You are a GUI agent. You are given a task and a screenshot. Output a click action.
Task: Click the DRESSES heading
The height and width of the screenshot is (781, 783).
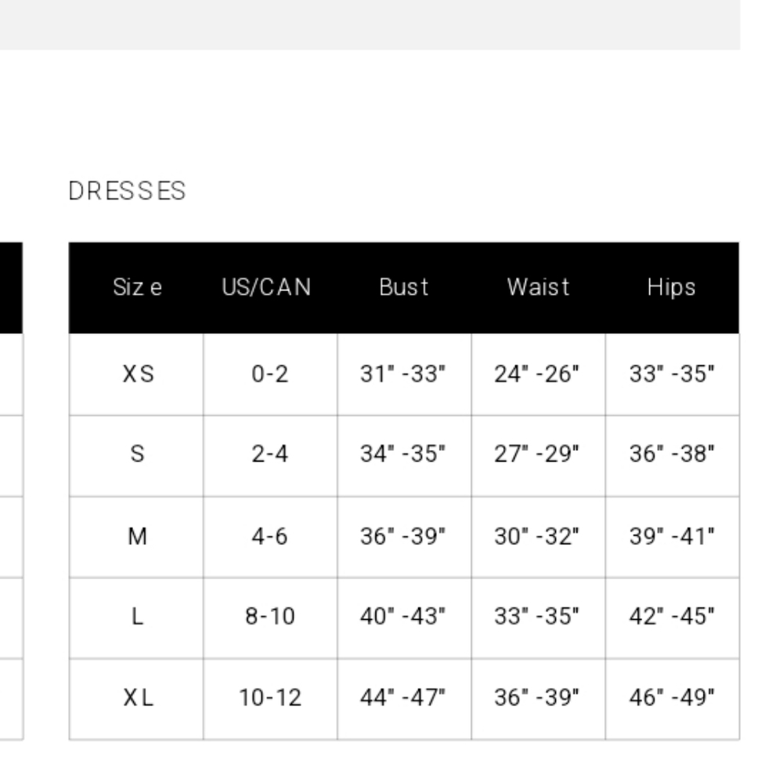tap(127, 191)
